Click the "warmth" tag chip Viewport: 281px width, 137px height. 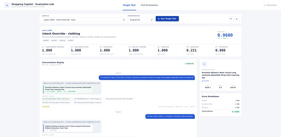click(54, 41)
